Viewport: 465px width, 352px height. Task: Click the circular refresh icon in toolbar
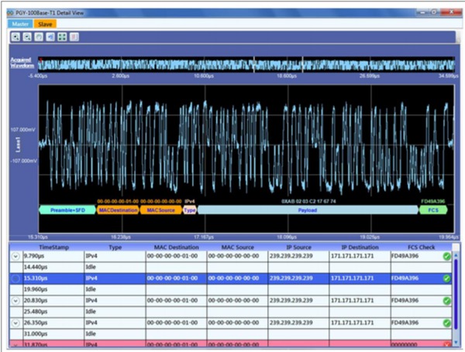(39, 37)
